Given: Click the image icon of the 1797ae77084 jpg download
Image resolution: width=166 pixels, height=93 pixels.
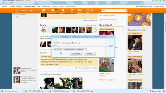Looking at the screenshot, I should pyautogui.click(x=26, y=91).
